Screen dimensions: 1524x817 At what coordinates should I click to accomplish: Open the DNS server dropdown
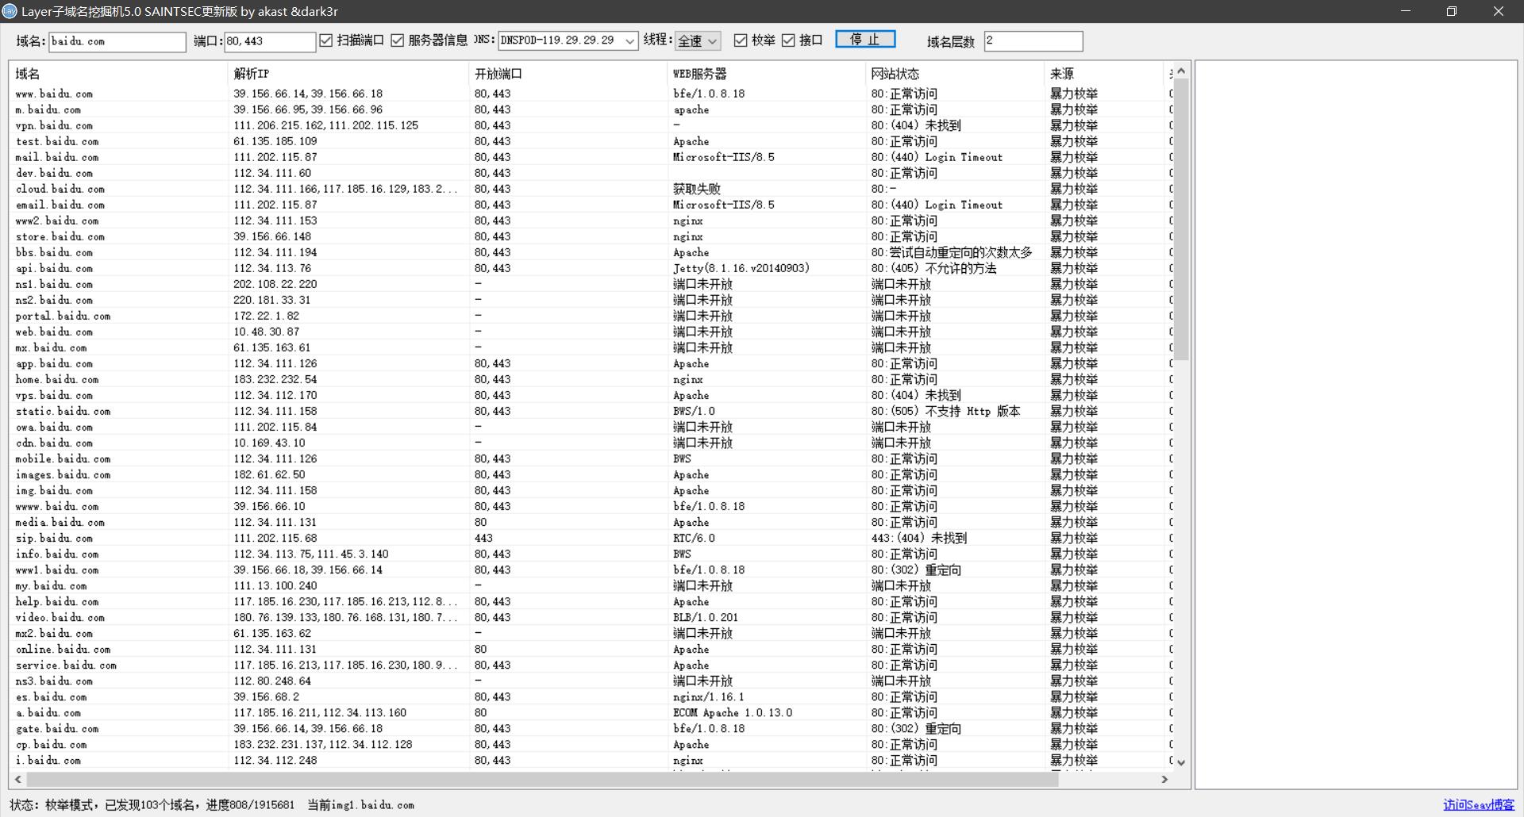[x=568, y=40]
